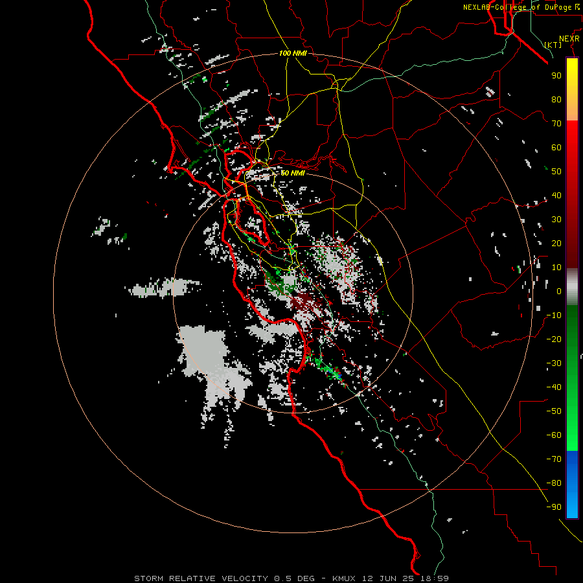Click the yellow segment at the color bar's top
Viewport: 583px width, 583px height.
click(x=572, y=89)
